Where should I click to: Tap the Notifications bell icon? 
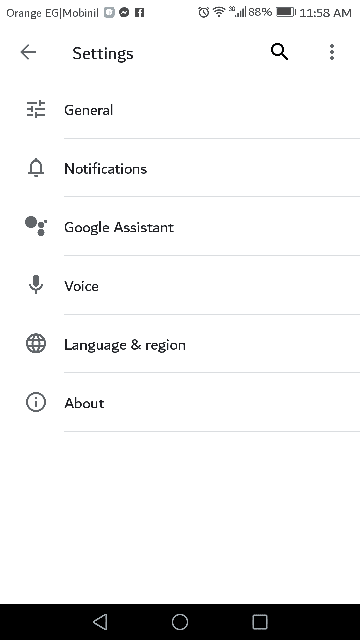point(36,168)
